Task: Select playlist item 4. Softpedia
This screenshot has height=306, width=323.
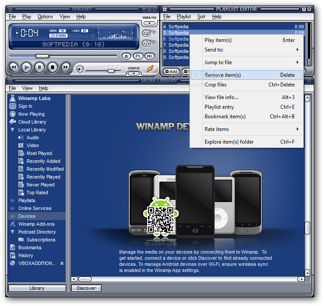Action: point(234,27)
